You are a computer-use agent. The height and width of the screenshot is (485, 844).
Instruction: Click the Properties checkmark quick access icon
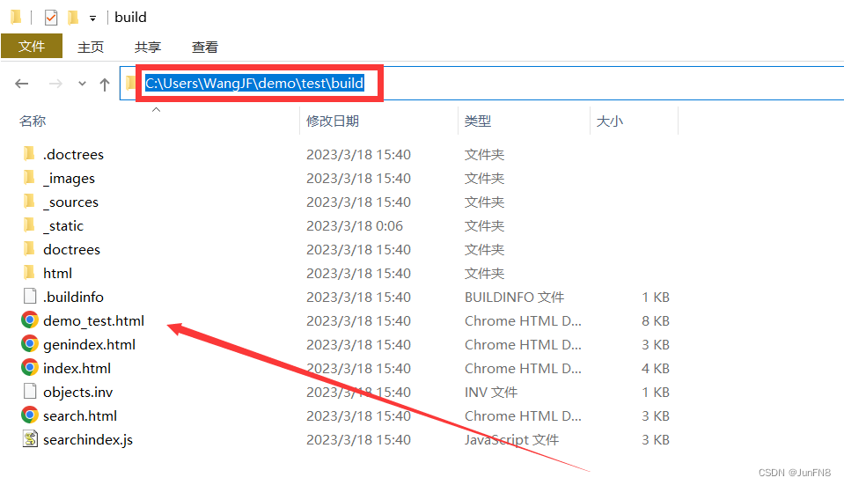coord(50,18)
